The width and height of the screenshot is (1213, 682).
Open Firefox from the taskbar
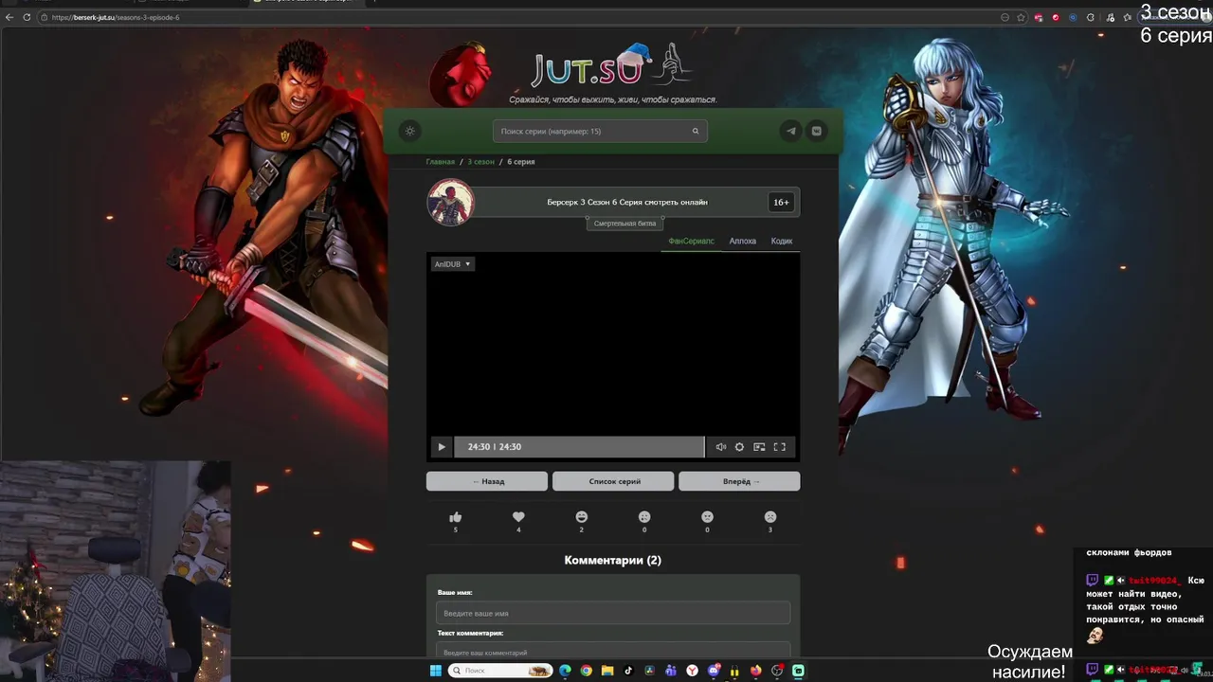tap(755, 671)
